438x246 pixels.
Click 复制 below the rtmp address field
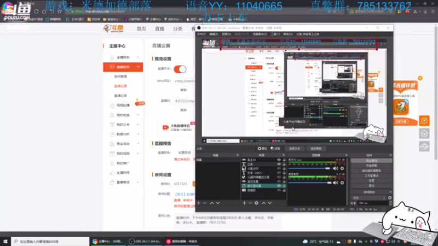coord(183,90)
